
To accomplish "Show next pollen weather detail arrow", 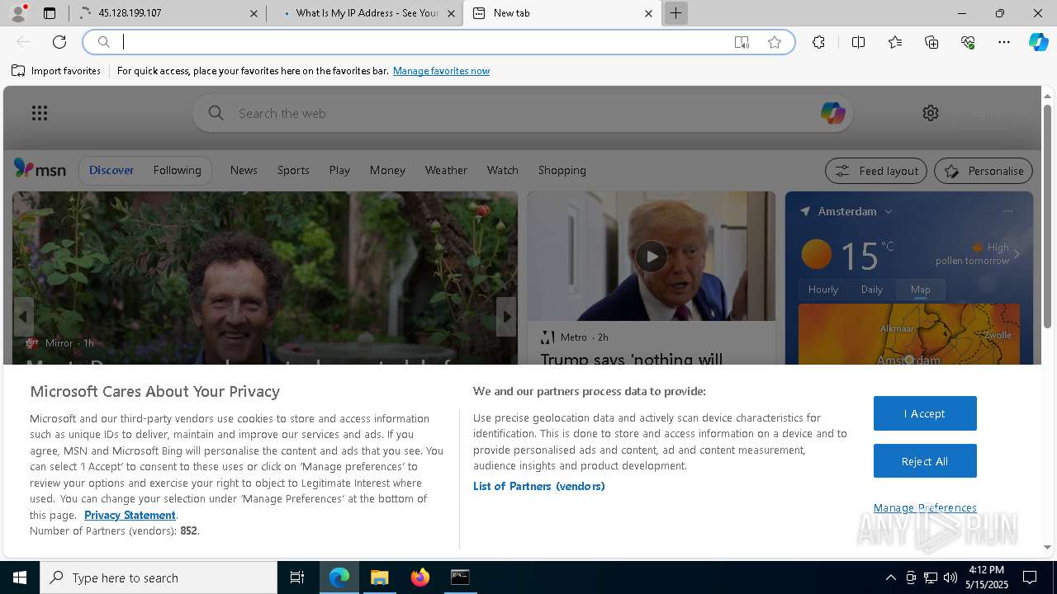I will click(1017, 254).
